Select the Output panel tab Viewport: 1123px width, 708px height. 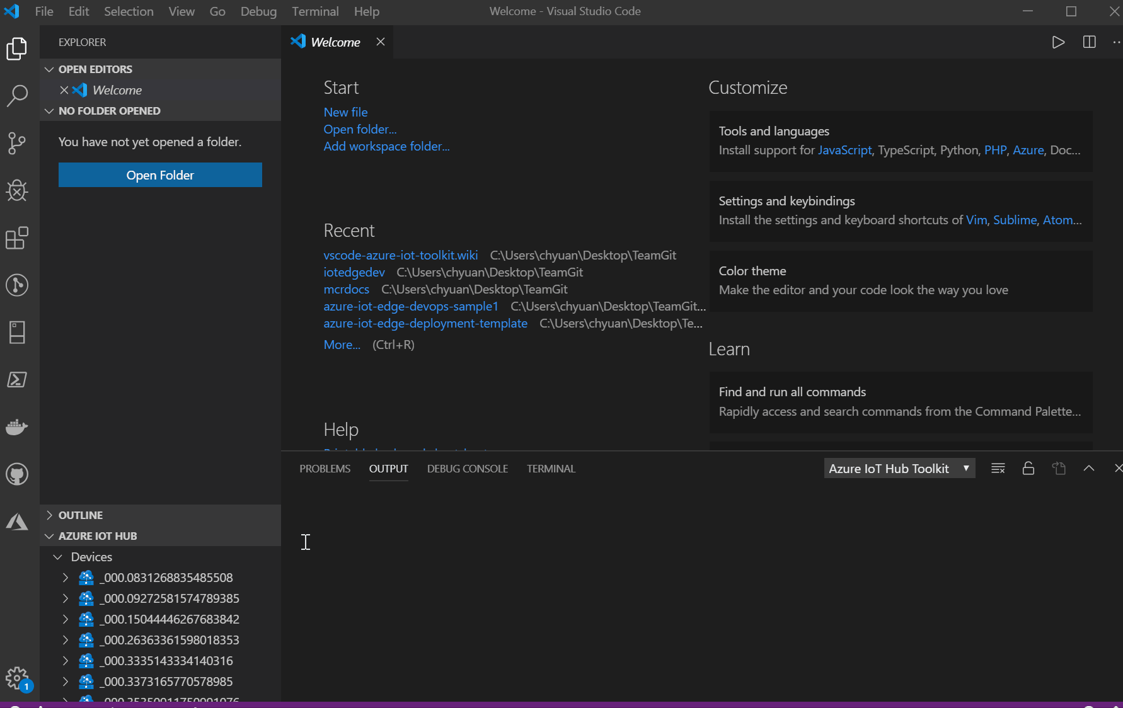point(389,469)
